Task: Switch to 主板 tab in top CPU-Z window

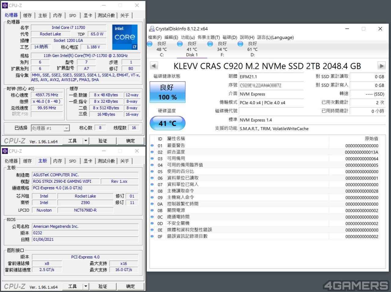Action: pyautogui.click(x=43, y=15)
